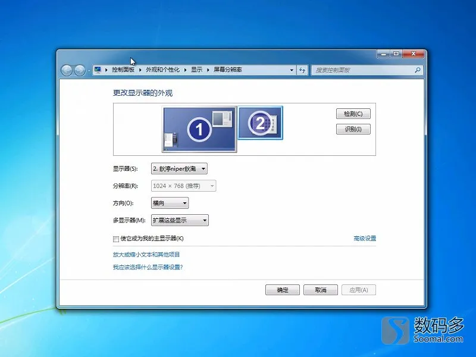Expand the arrow before 屏幕分辨率 breadcrumb
This screenshot has height=357, width=476.
click(208, 70)
